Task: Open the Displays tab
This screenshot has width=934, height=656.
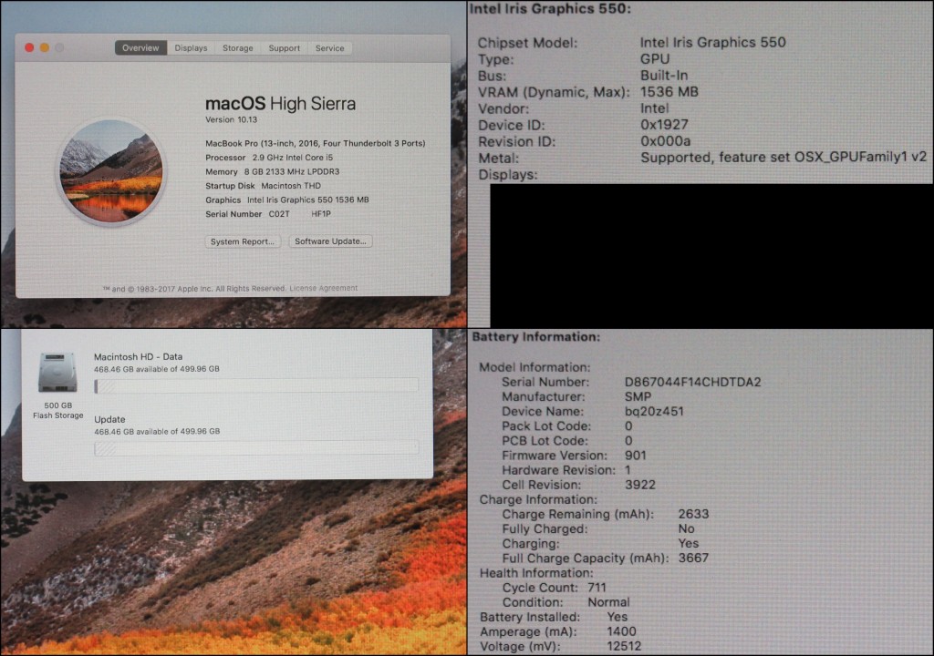Action: click(x=191, y=48)
